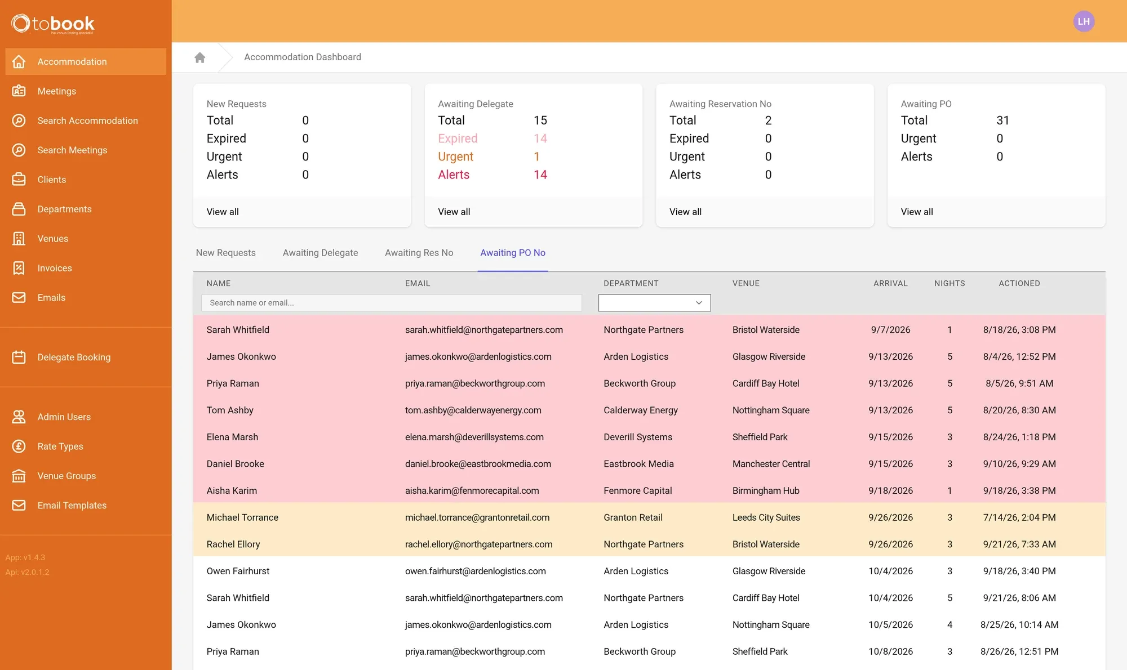Screen dimensions: 1127x670
Task: Click the home icon in breadcrumb
Action: [x=199, y=57]
